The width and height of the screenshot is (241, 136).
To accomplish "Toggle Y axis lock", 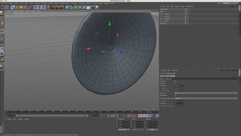I will [39, 7].
